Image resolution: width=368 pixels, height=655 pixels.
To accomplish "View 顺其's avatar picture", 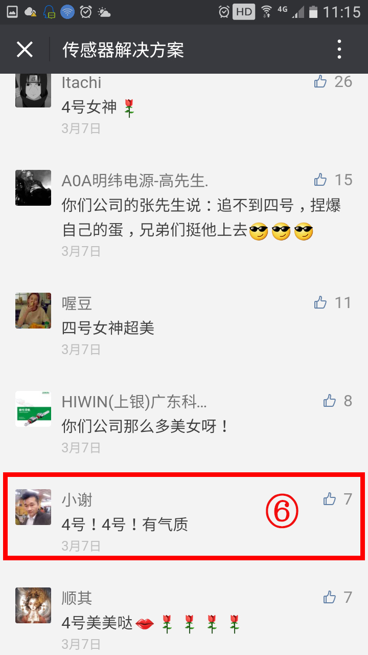I will (x=33, y=605).
